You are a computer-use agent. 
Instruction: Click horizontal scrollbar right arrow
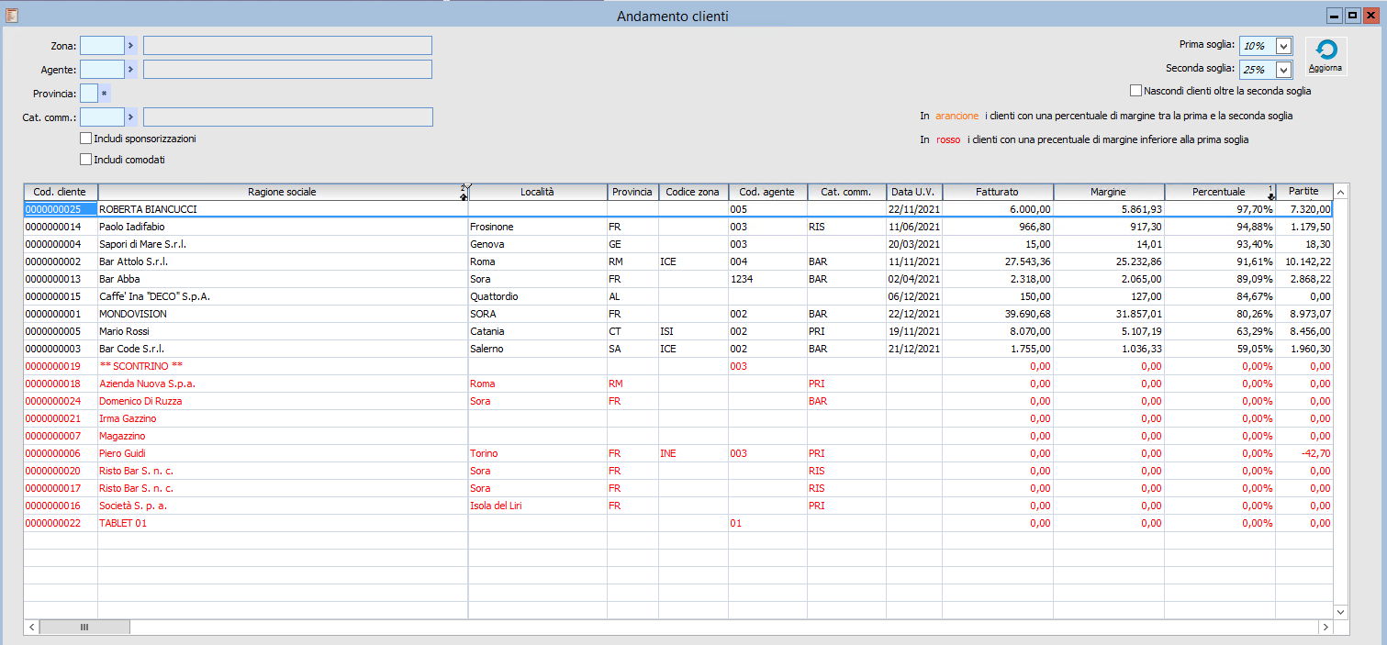click(1325, 627)
